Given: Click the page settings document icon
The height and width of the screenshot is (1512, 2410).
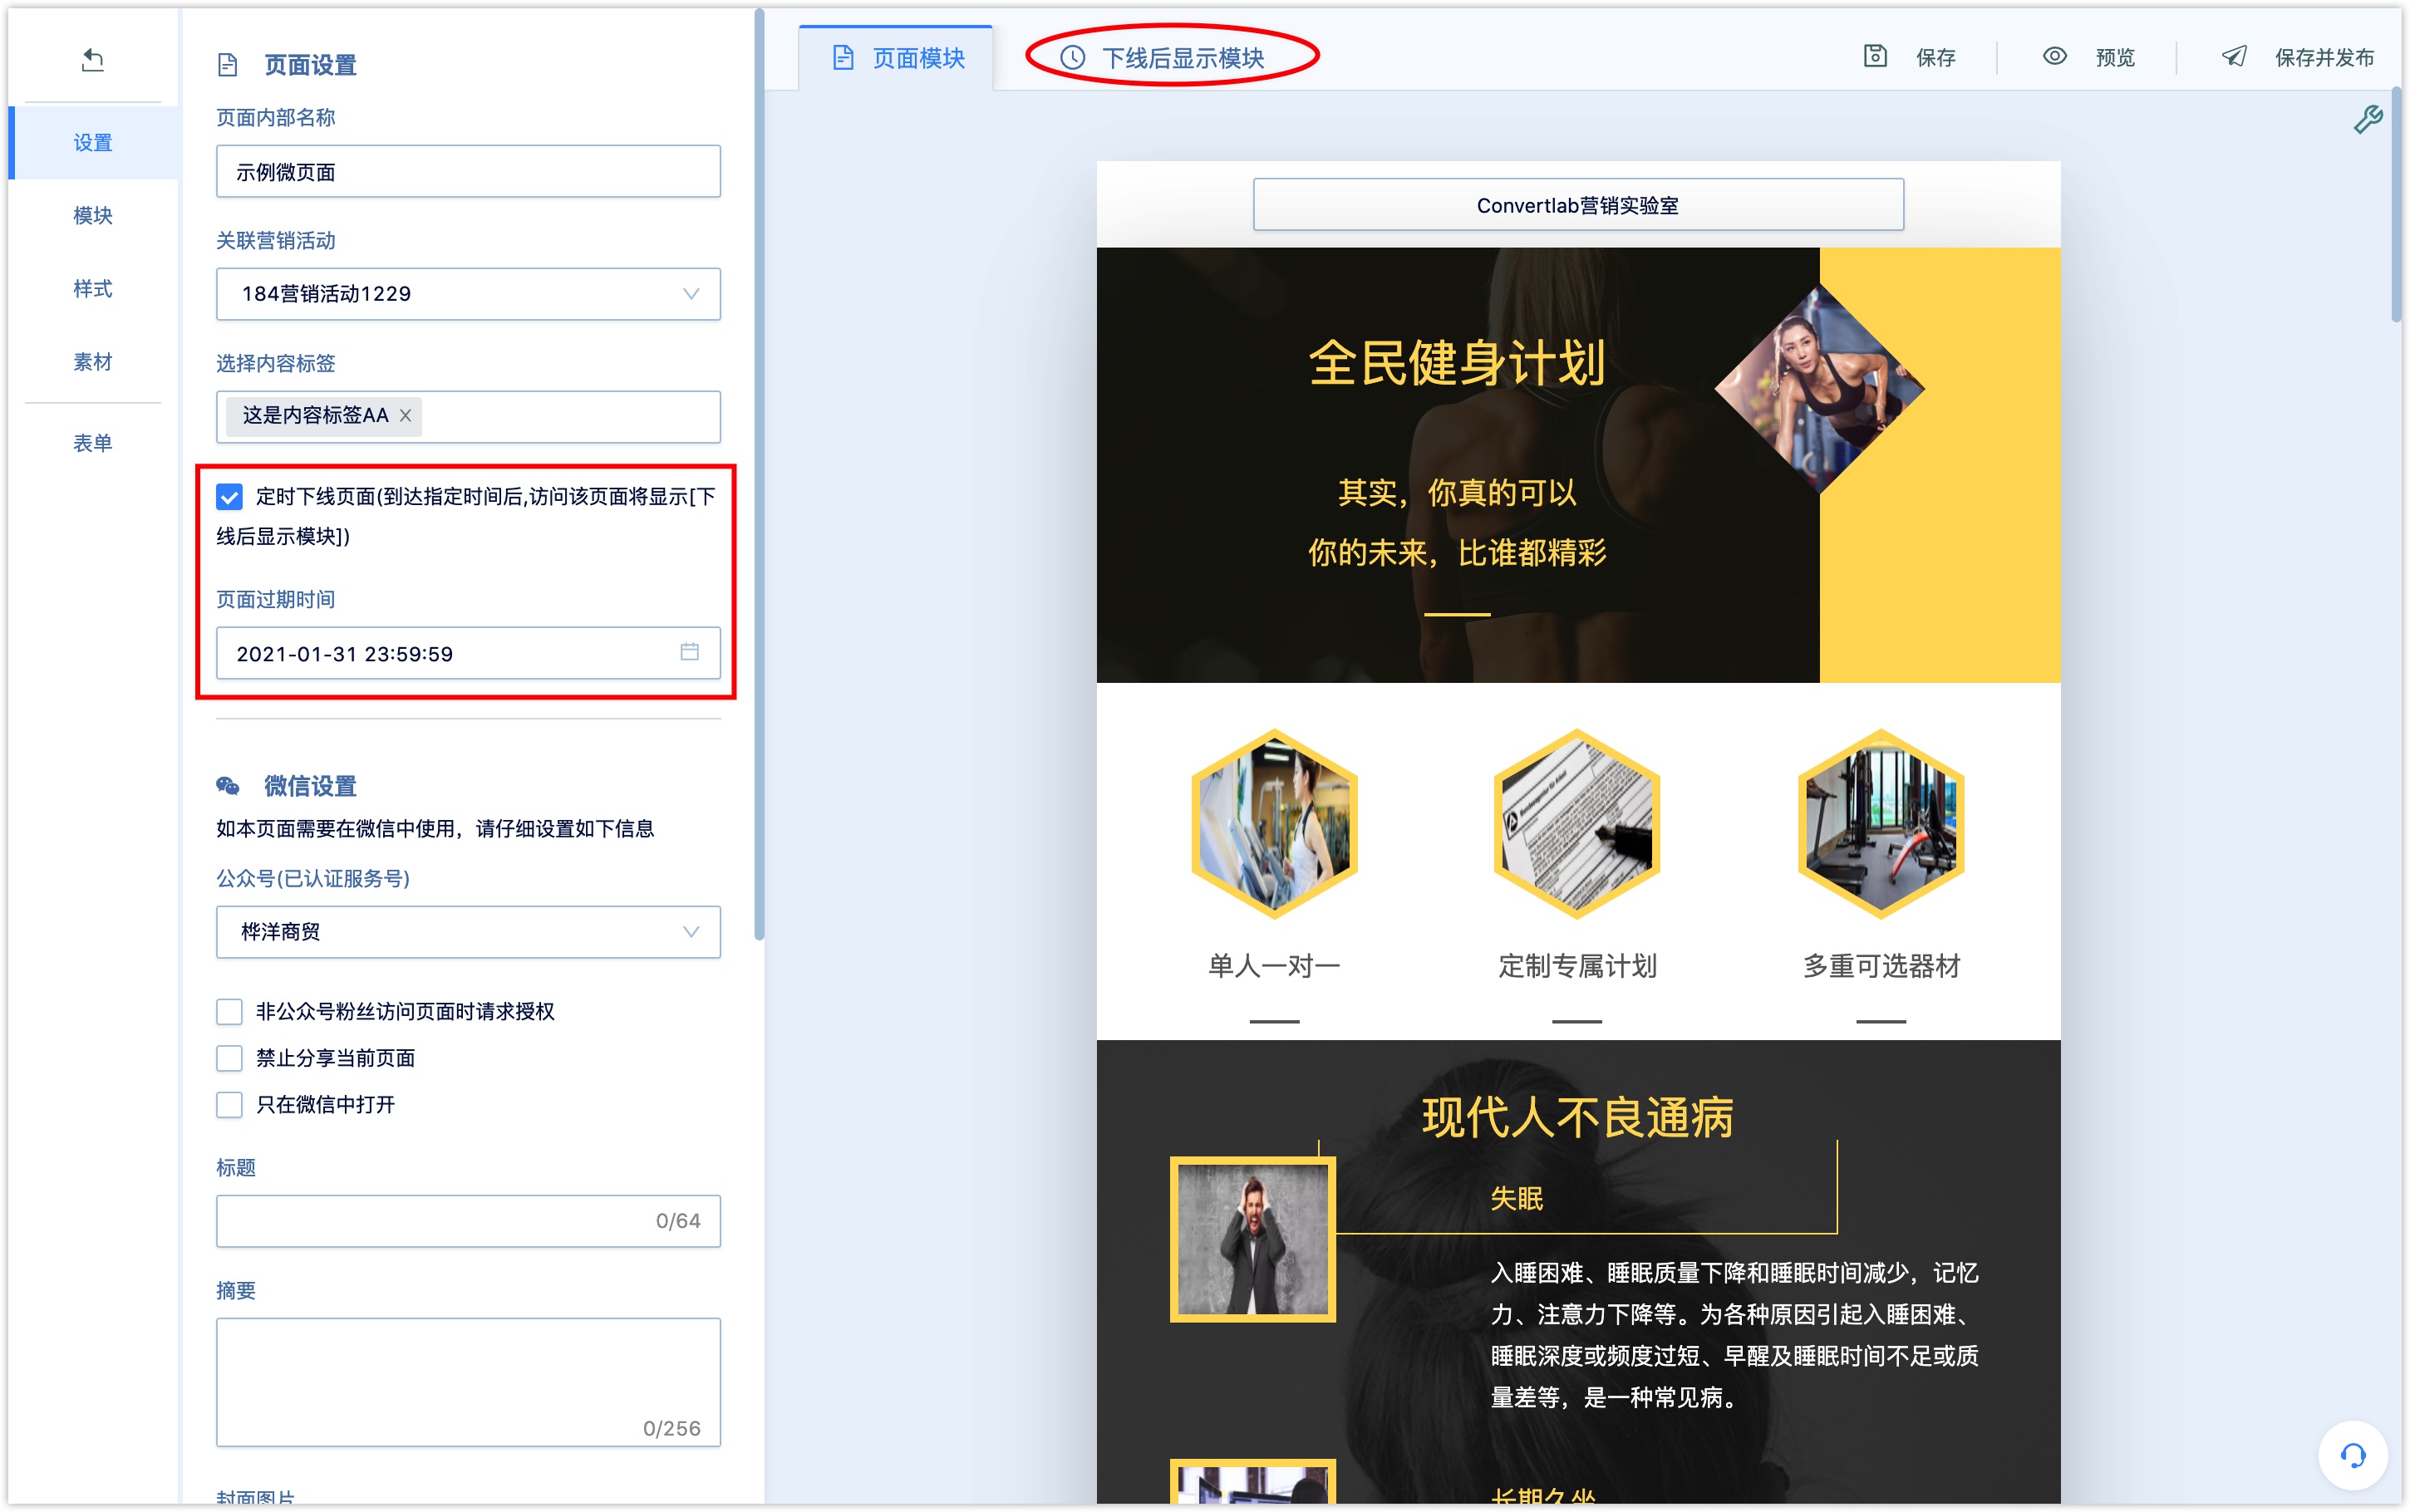Looking at the screenshot, I should pyautogui.click(x=228, y=65).
